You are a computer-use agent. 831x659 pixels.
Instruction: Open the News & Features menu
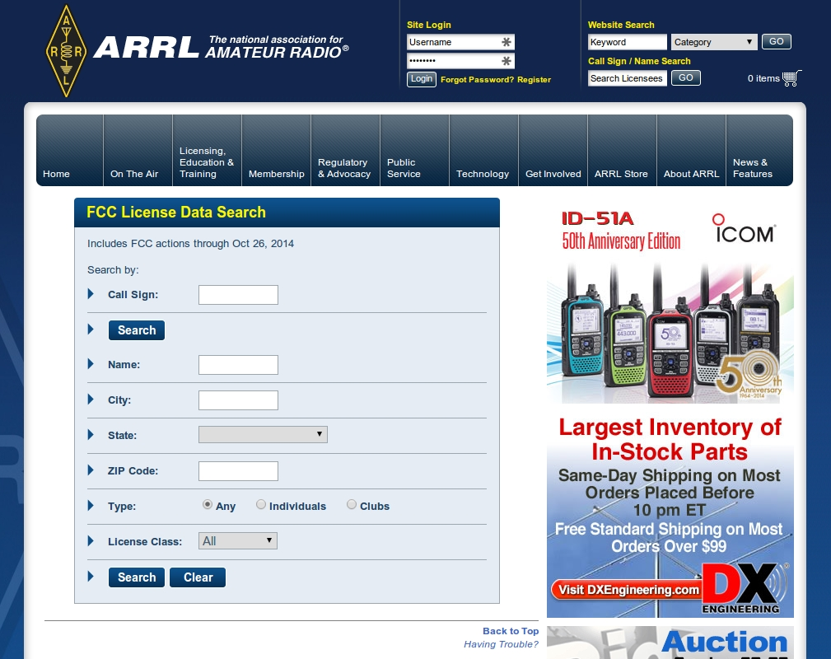click(x=760, y=151)
